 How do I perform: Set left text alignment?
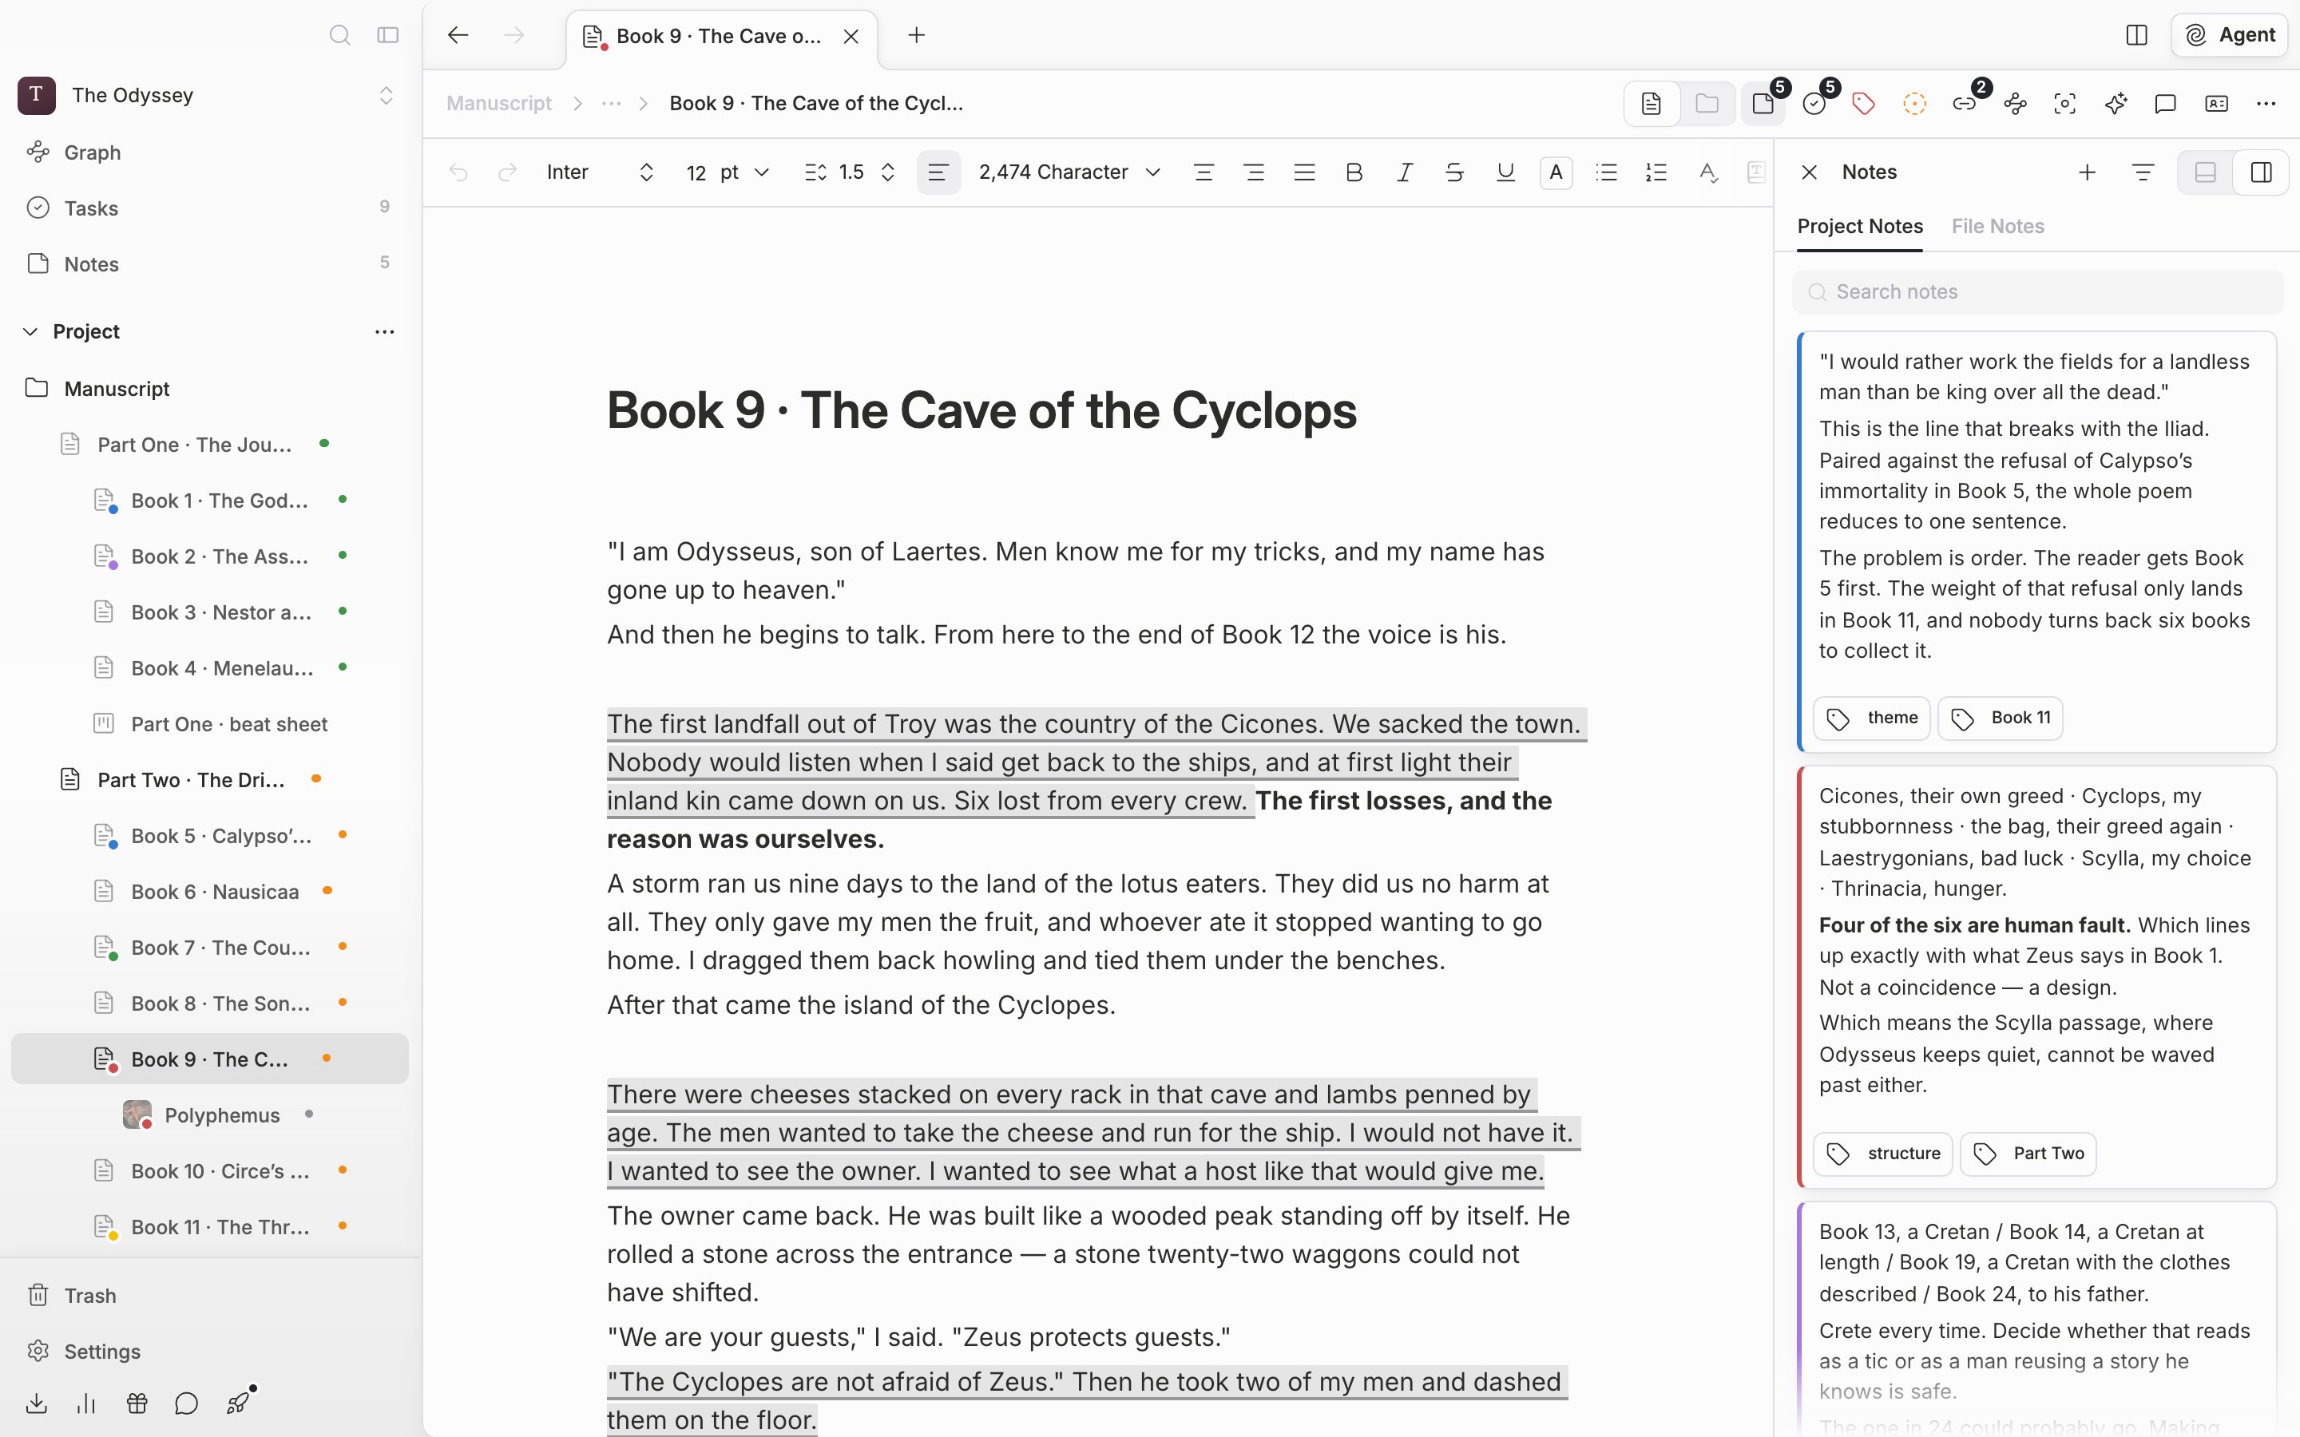939,172
